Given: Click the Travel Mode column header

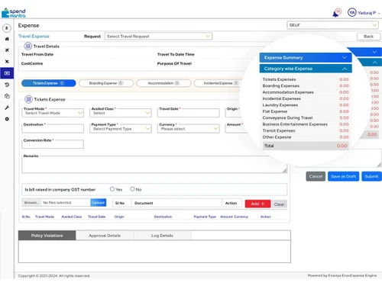Looking at the screenshot, I should (x=44, y=217).
